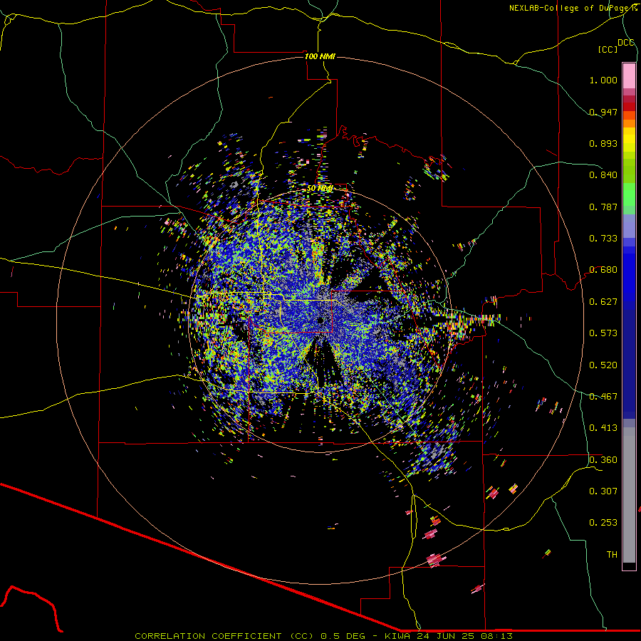
Task: Select the 0.733 scale label
Action: click(603, 239)
